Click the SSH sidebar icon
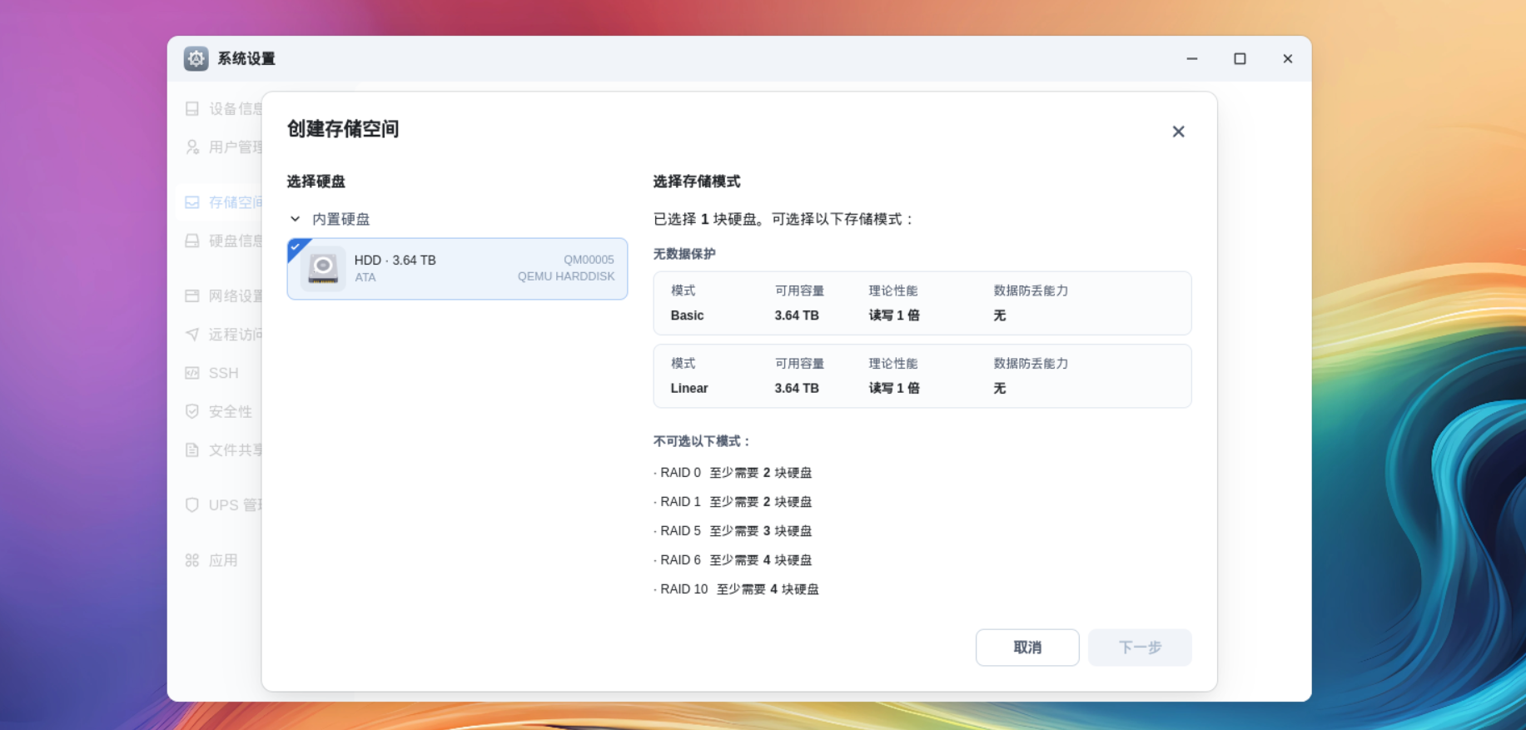 (x=192, y=373)
